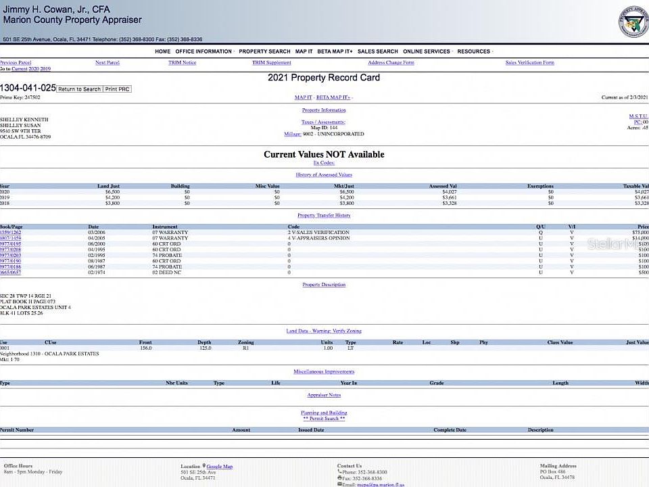The width and height of the screenshot is (649, 487).
Task: Click the 'Map ID: 144' text
Action: click(x=324, y=128)
